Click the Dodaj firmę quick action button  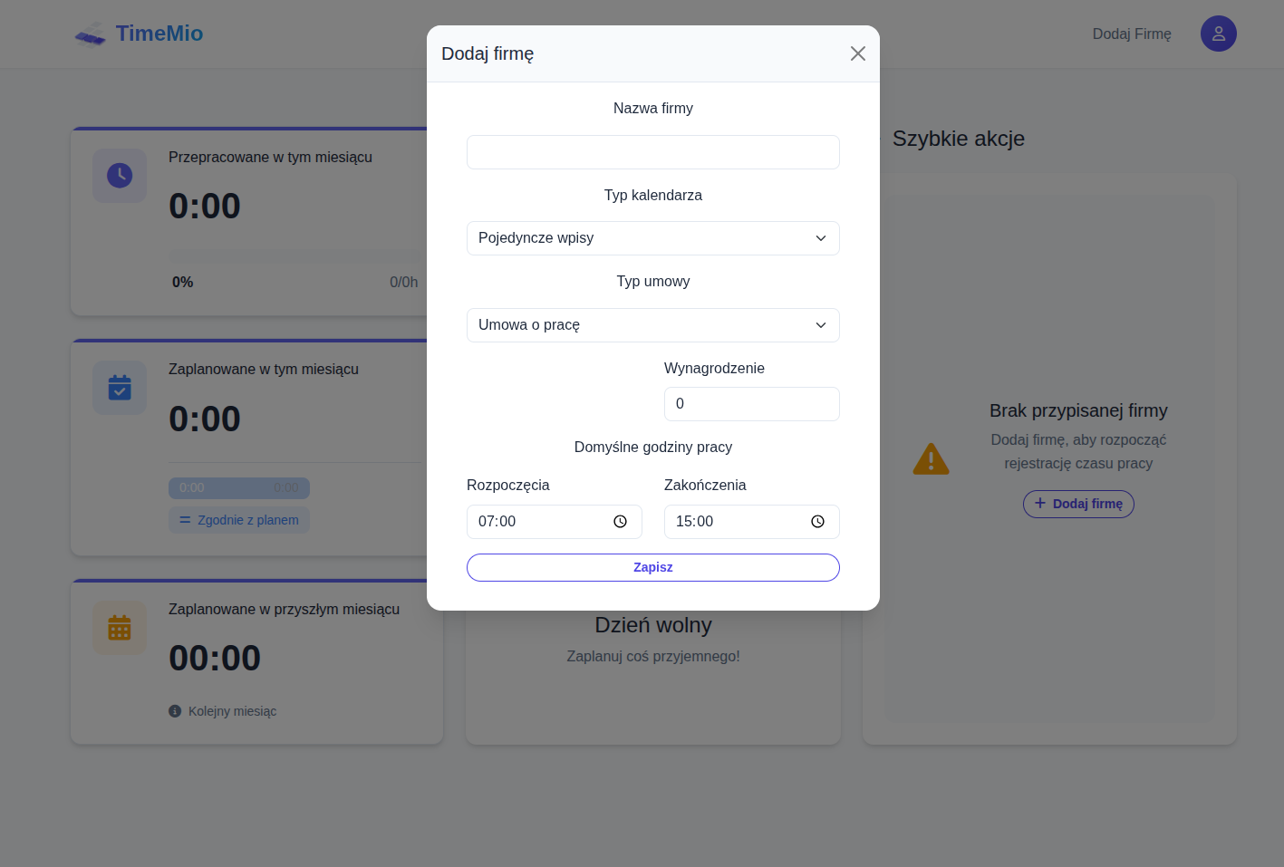coord(1078,504)
